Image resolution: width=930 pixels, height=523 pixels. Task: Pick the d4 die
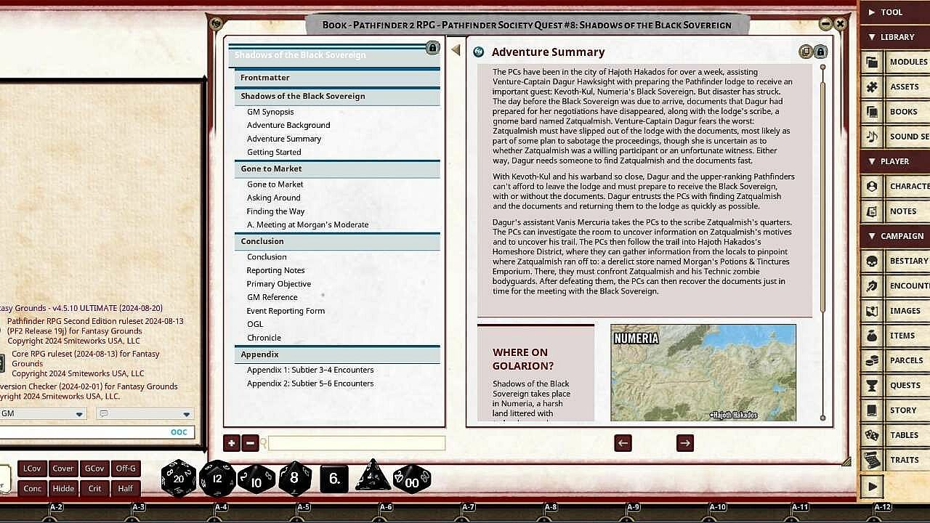pyautogui.click(x=373, y=477)
